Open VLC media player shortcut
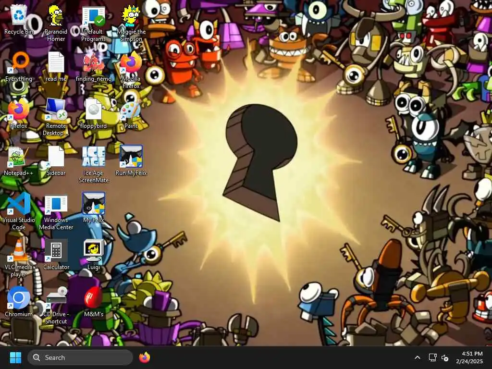This screenshot has height=369, width=492. pyautogui.click(x=19, y=258)
